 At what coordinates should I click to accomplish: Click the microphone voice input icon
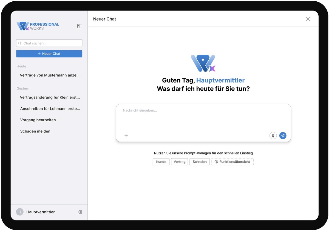pos(273,136)
